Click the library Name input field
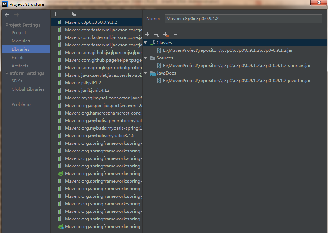 click(243, 19)
